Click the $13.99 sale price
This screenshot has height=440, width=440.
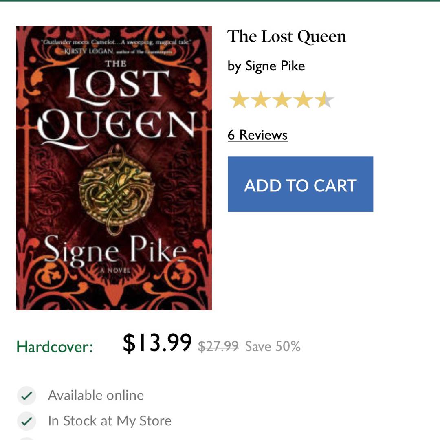[157, 343]
